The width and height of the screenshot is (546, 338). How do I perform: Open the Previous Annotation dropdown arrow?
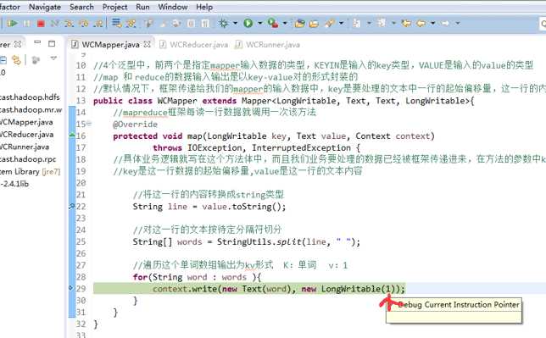pos(394,24)
